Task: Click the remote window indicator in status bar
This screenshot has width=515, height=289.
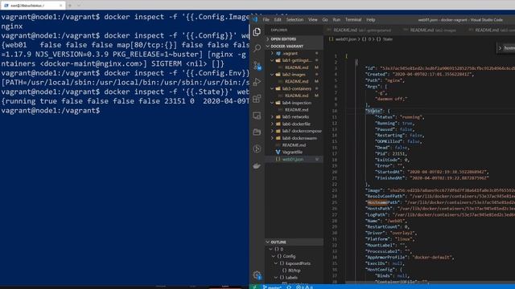Action: pos(254,287)
